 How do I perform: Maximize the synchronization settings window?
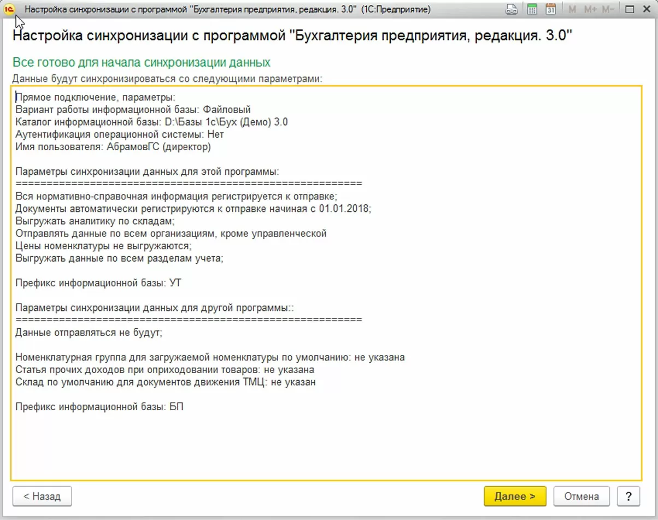click(x=629, y=9)
